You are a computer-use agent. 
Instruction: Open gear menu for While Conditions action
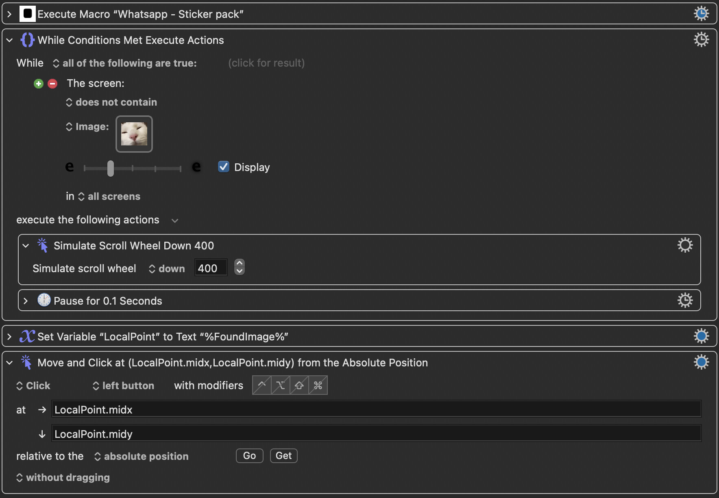[701, 40]
